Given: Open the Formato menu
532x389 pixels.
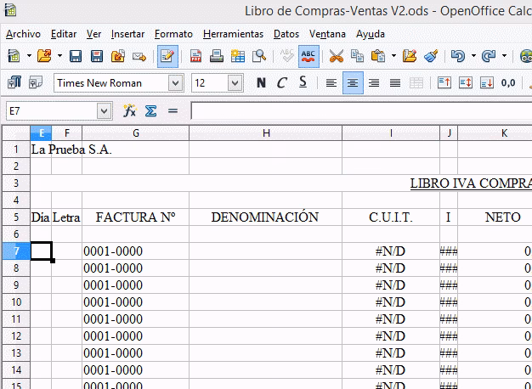Looking at the screenshot, I should click(x=173, y=34).
